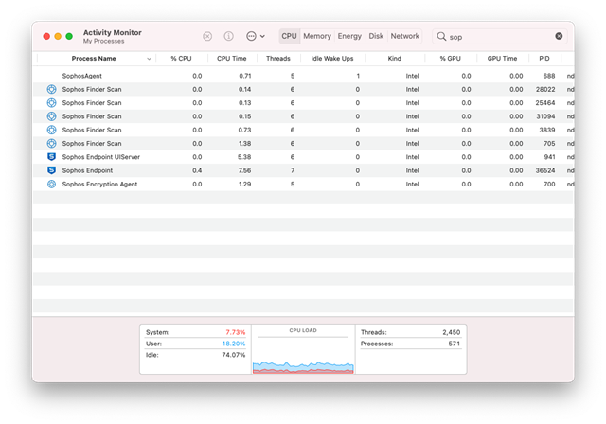
Task: Click the stop process (X) toolbar icon
Action: pyautogui.click(x=207, y=36)
